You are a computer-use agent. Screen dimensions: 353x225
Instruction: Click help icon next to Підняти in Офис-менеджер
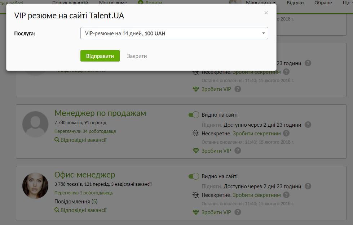308,186
